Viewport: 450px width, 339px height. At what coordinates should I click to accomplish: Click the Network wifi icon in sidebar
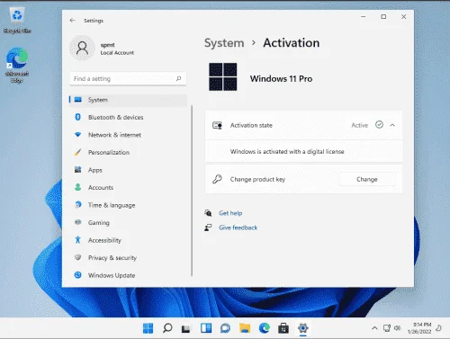77,135
